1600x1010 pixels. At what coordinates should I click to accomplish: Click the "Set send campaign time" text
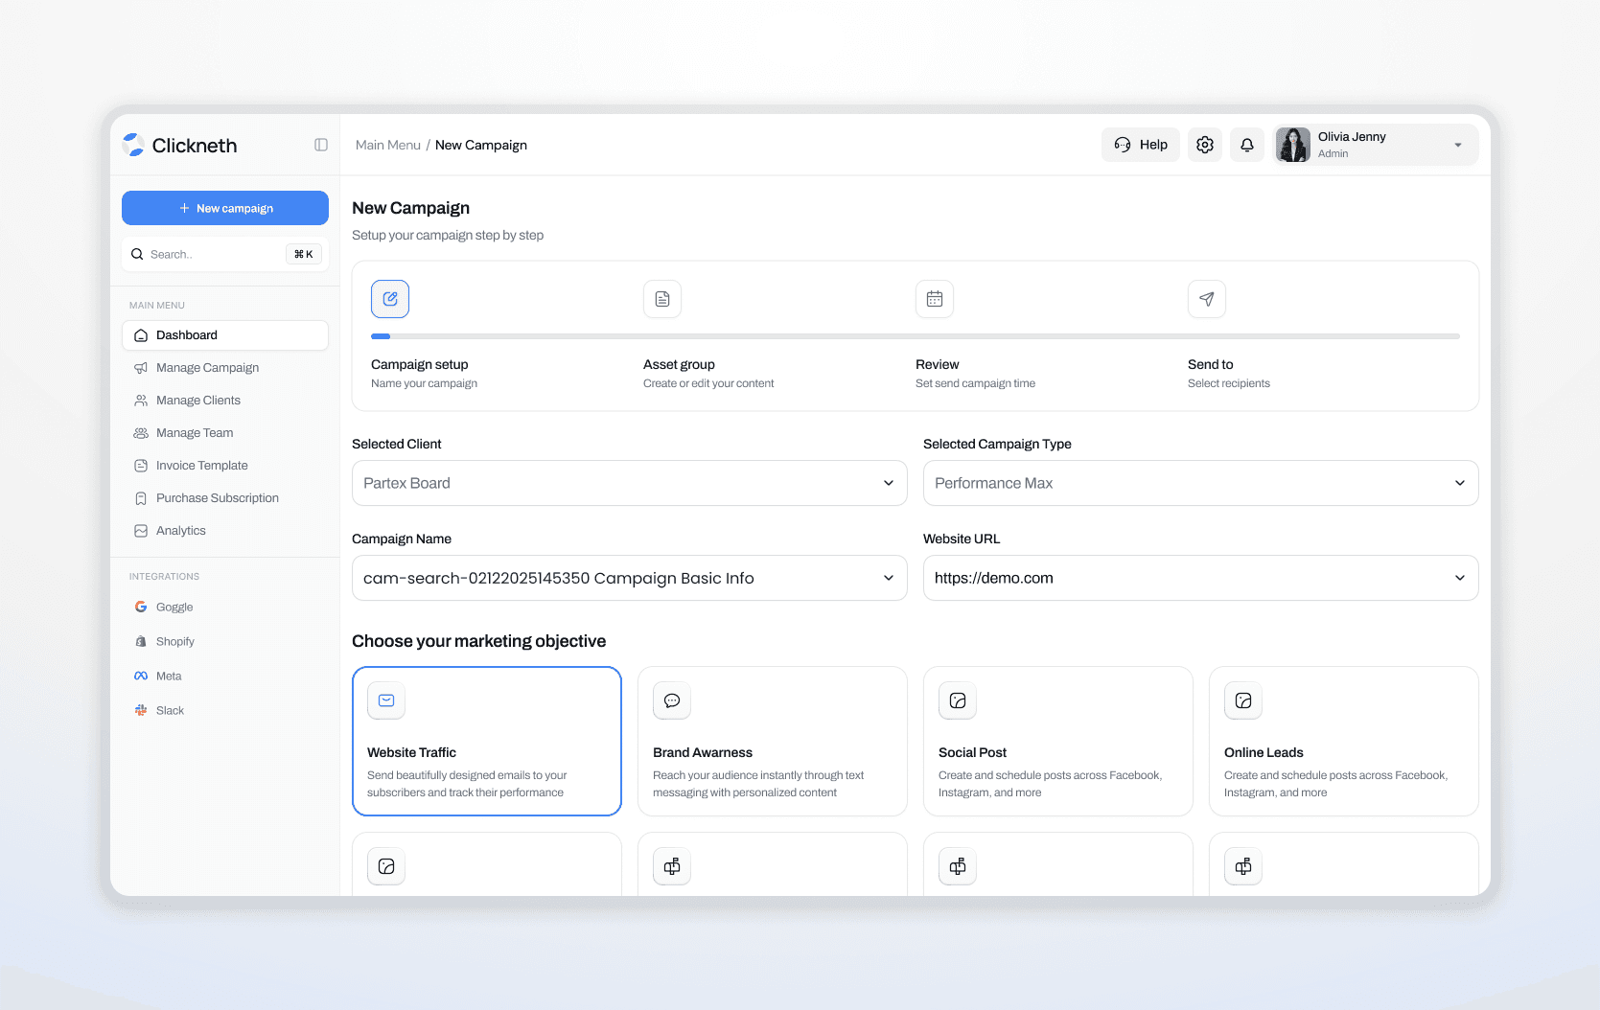[x=975, y=383]
